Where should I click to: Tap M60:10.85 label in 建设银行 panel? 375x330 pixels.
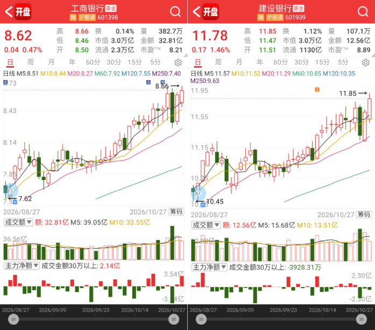point(307,73)
